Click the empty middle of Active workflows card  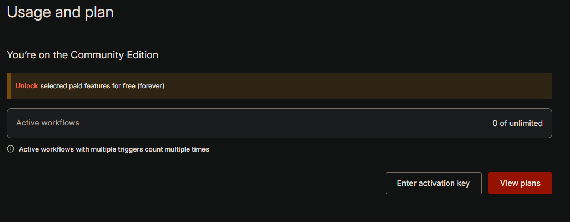click(x=278, y=123)
